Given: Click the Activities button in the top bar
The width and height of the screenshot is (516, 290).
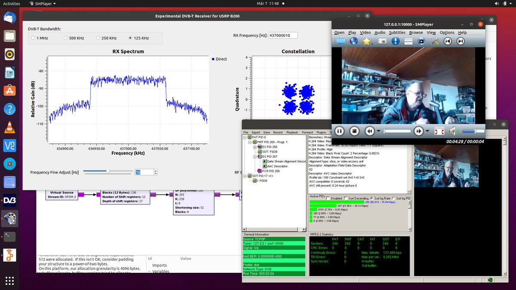Looking at the screenshot, I should (12, 3).
